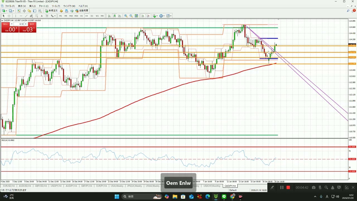The image size is (357, 201).
Task: Select the crosshair cursor tool
Action: tap(9, 16)
